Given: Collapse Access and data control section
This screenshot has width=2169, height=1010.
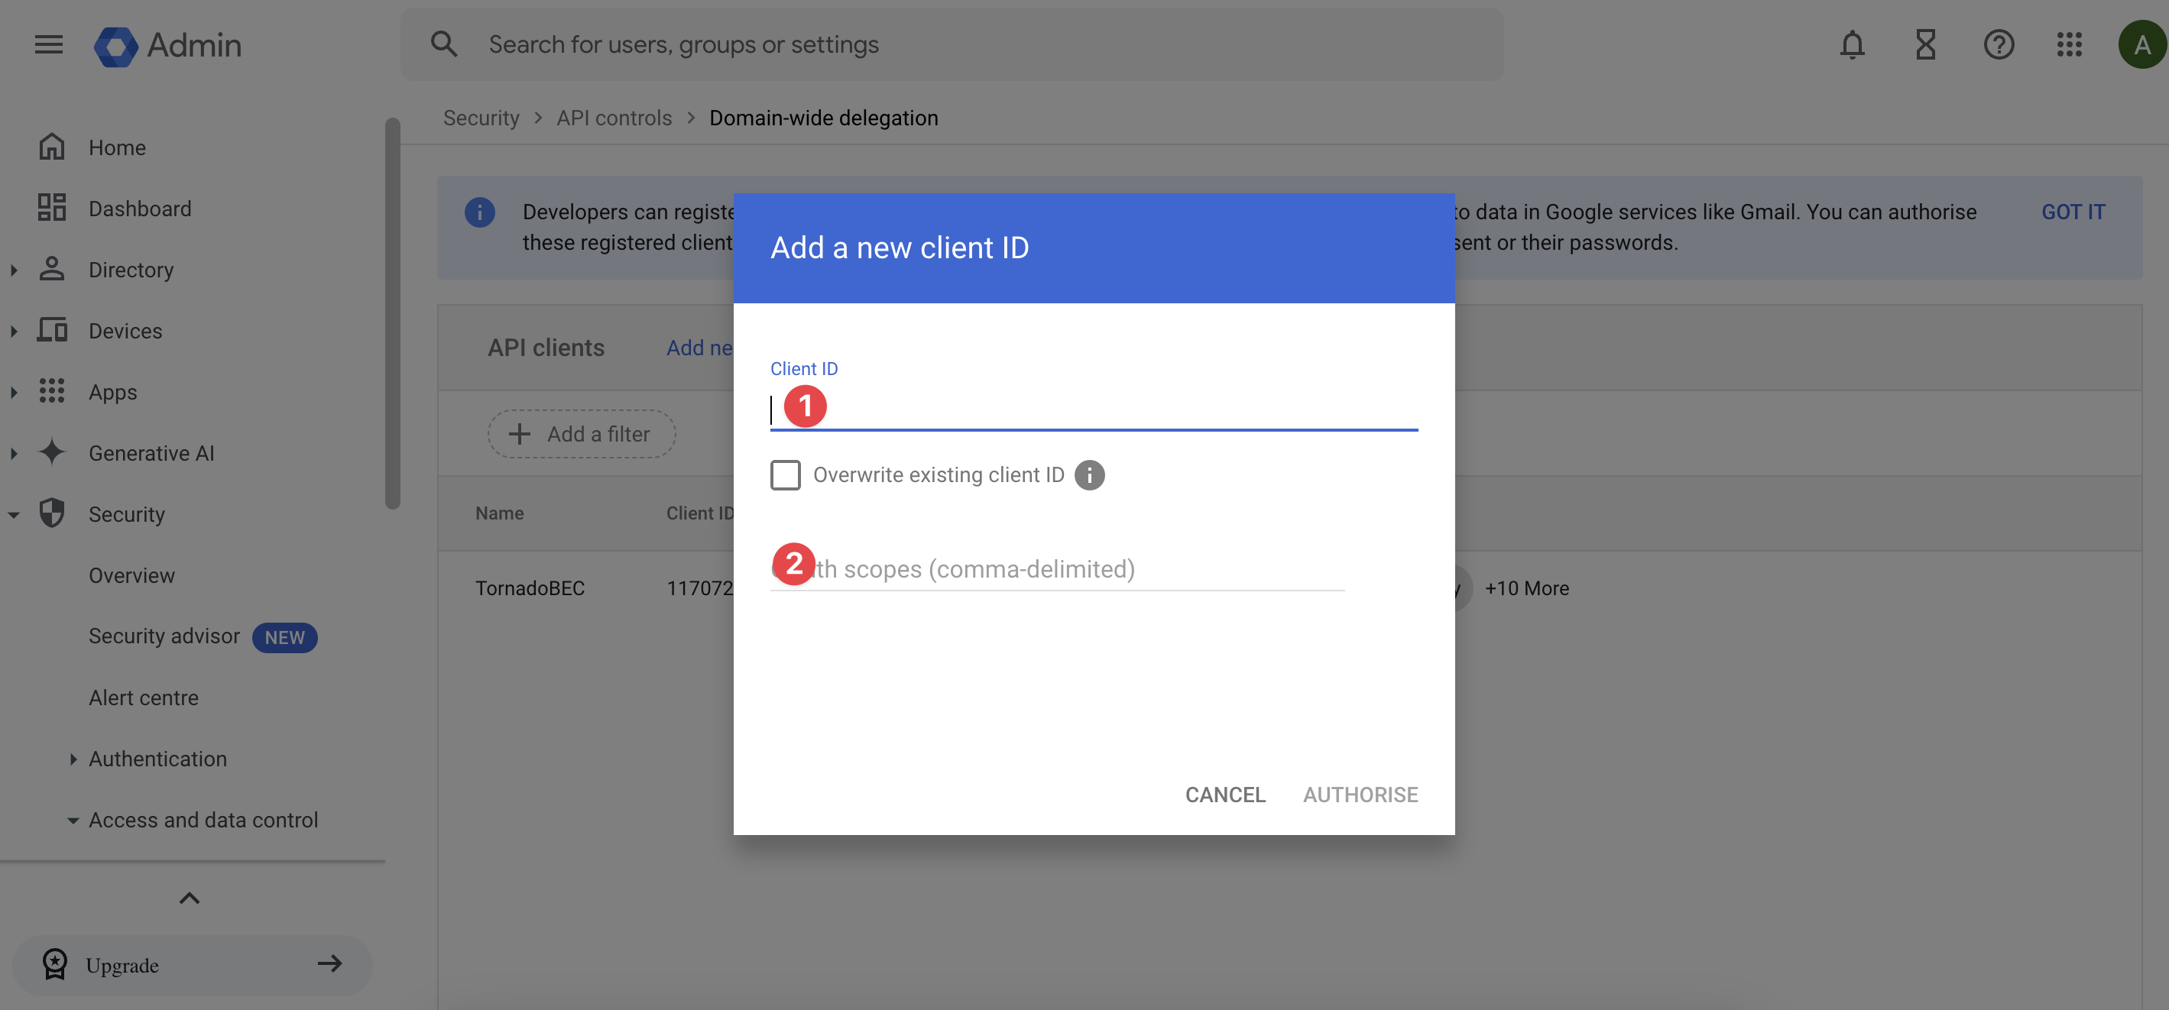Looking at the screenshot, I should [x=73, y=821].
